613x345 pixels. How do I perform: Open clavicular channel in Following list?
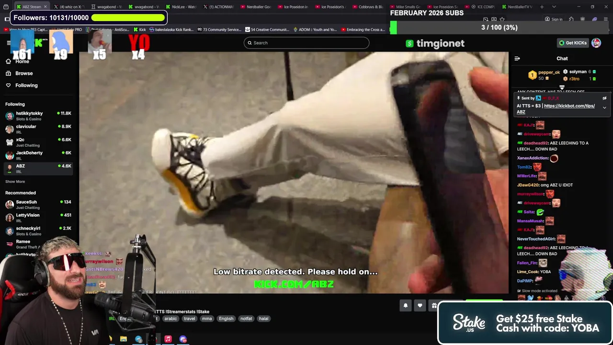click(38, 129)
